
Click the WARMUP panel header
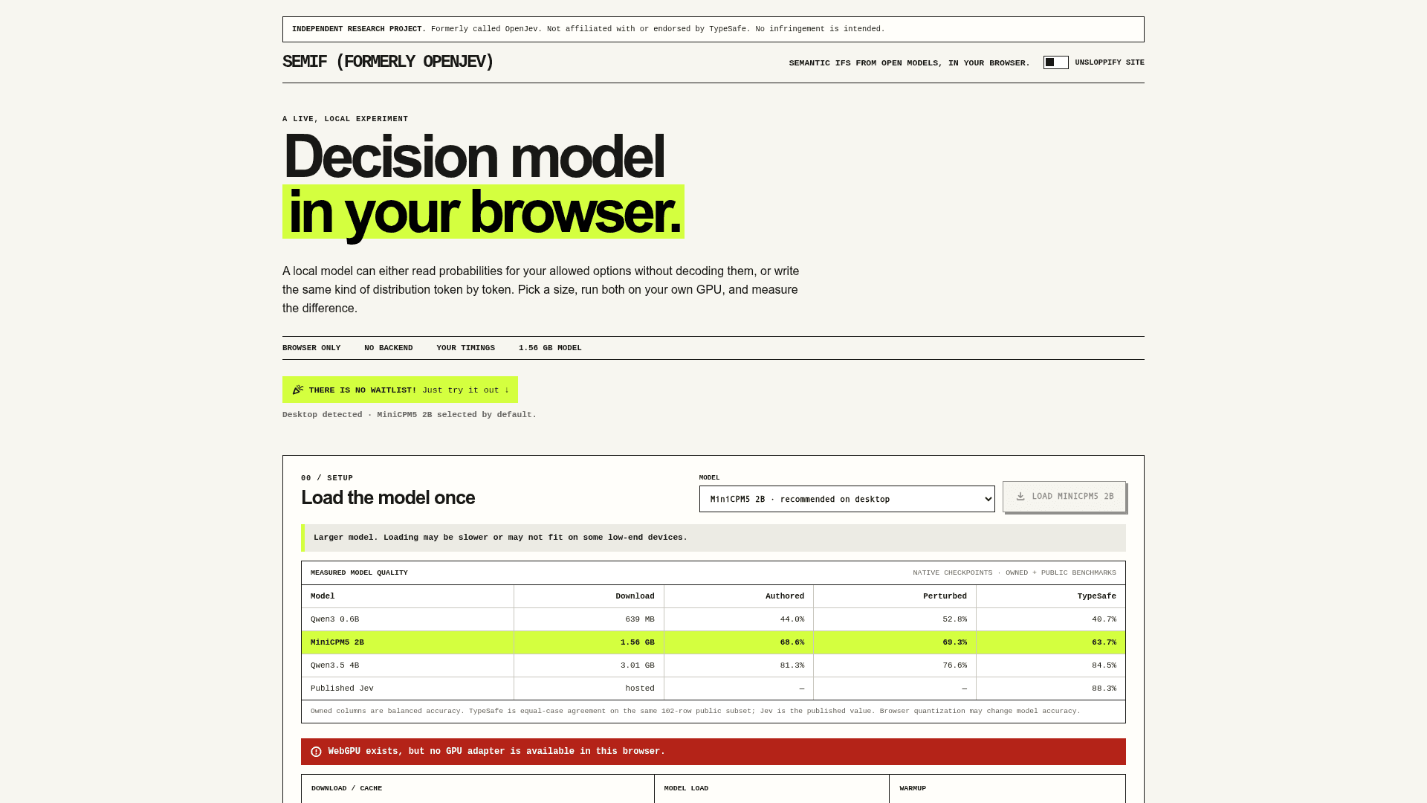(x=913, y=788)
